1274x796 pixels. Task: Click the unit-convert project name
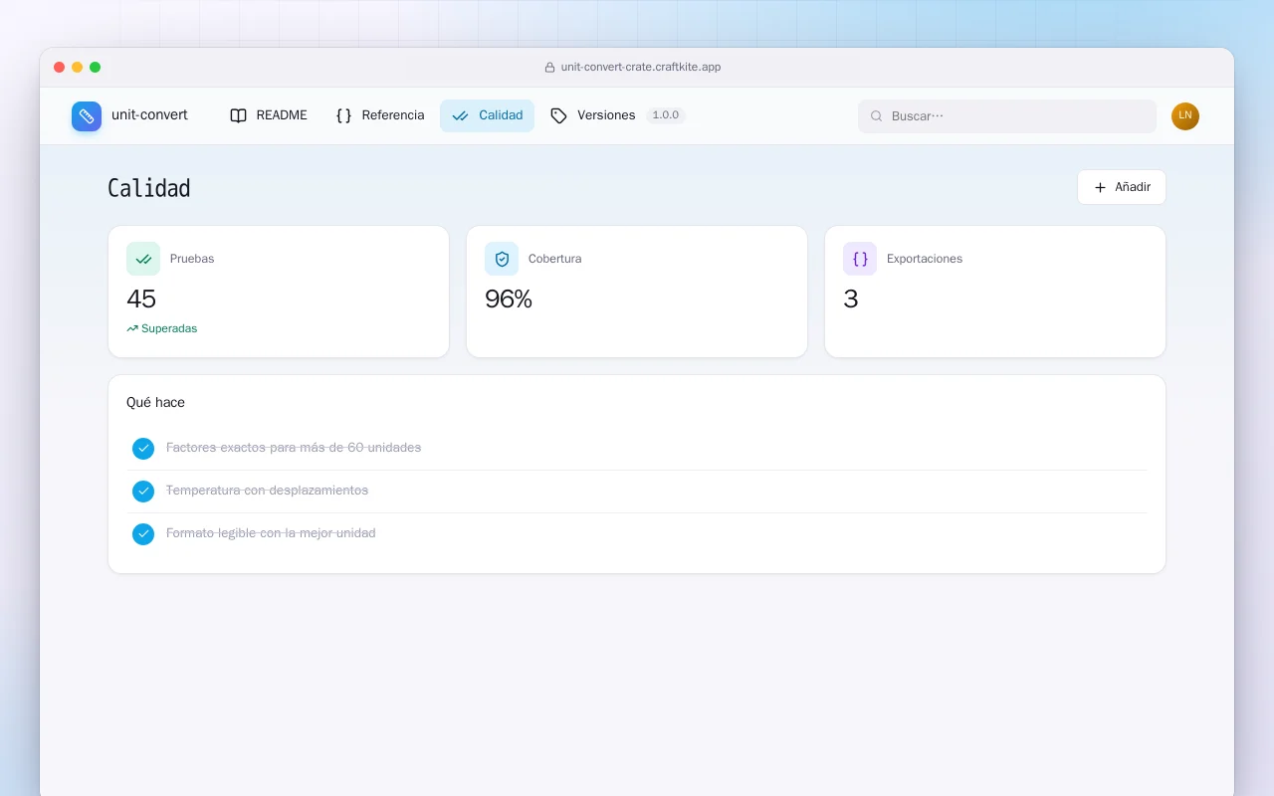149,115
